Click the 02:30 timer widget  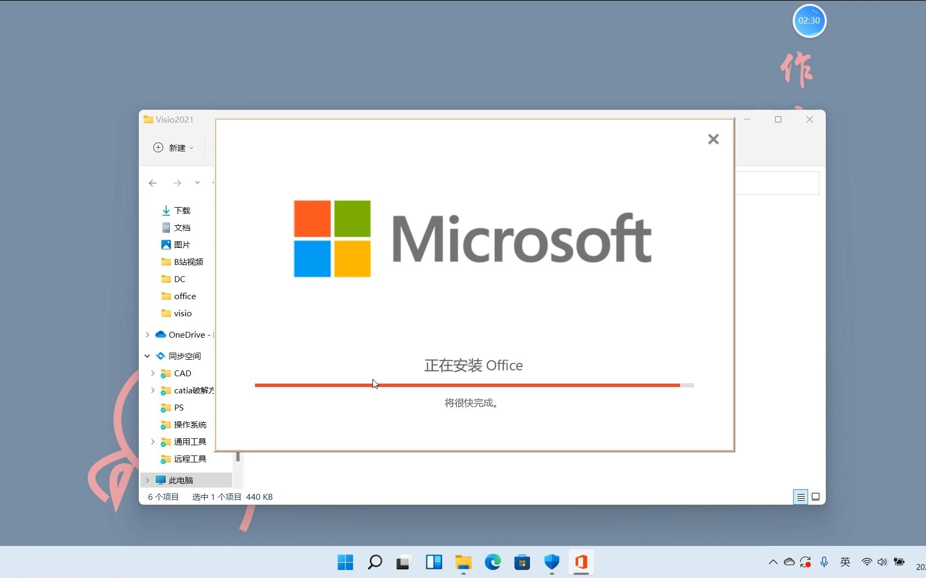809,21
